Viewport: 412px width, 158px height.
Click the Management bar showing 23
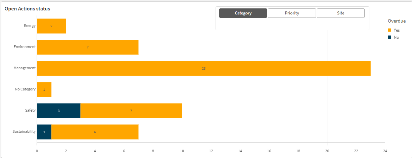point(203,68)
